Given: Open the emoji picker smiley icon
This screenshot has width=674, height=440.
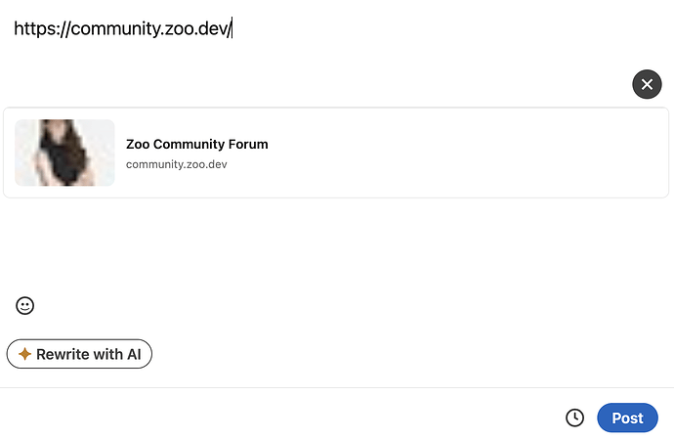Looking at the screenshot, I should click(x=25, y=306).
